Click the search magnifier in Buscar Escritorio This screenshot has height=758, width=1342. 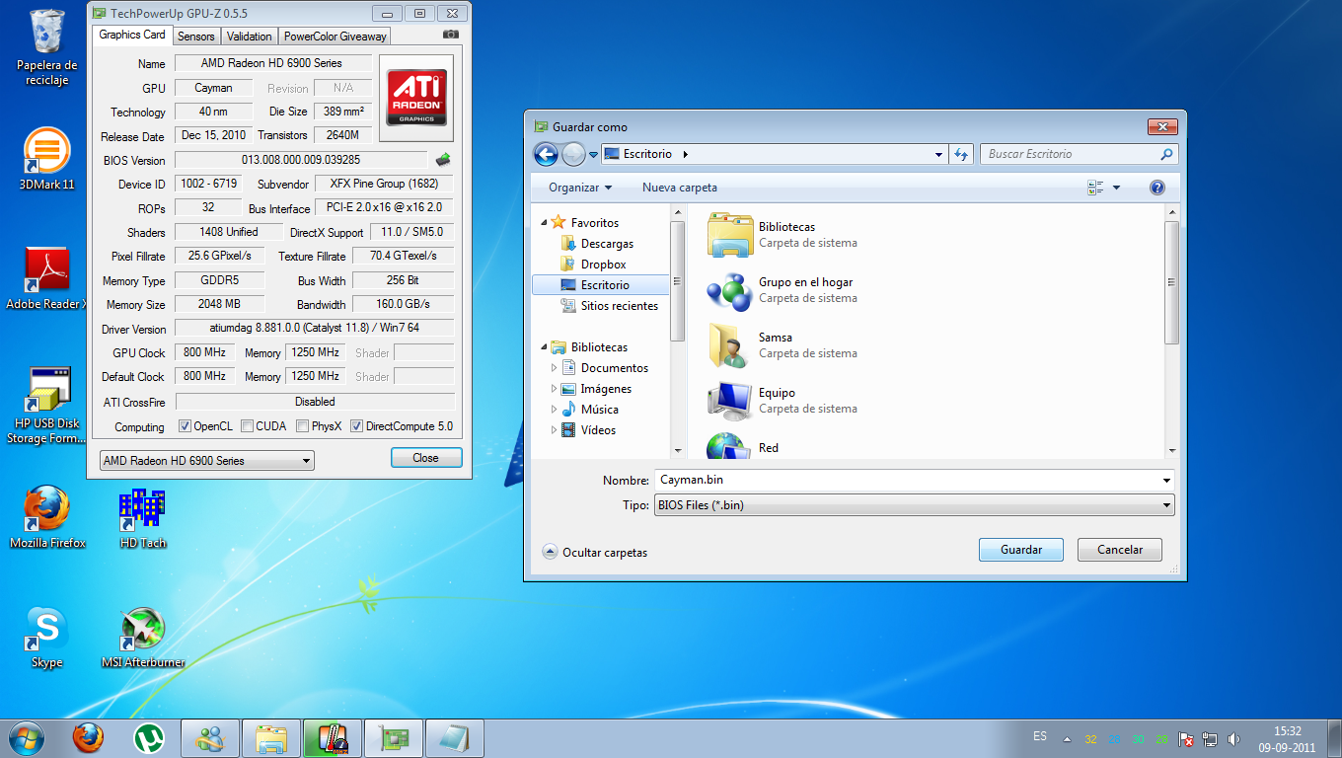1166,154
